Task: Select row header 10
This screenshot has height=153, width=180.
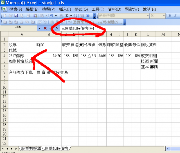Action: coord(4,87)
